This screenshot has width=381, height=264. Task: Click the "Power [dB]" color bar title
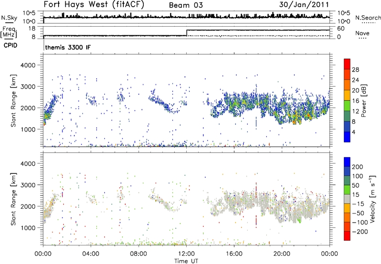pyautogui.click(x=363, y=101)
